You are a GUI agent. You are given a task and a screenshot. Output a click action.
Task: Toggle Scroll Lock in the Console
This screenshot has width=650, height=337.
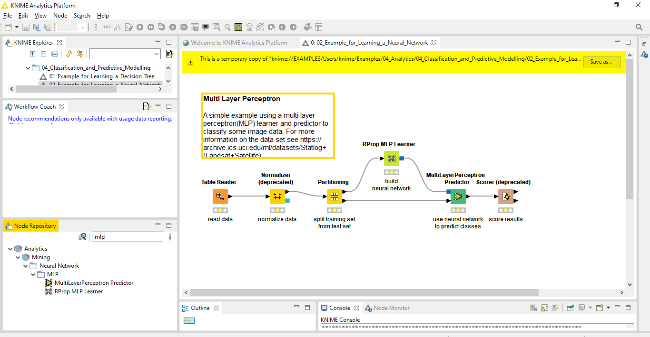point(545,308)
